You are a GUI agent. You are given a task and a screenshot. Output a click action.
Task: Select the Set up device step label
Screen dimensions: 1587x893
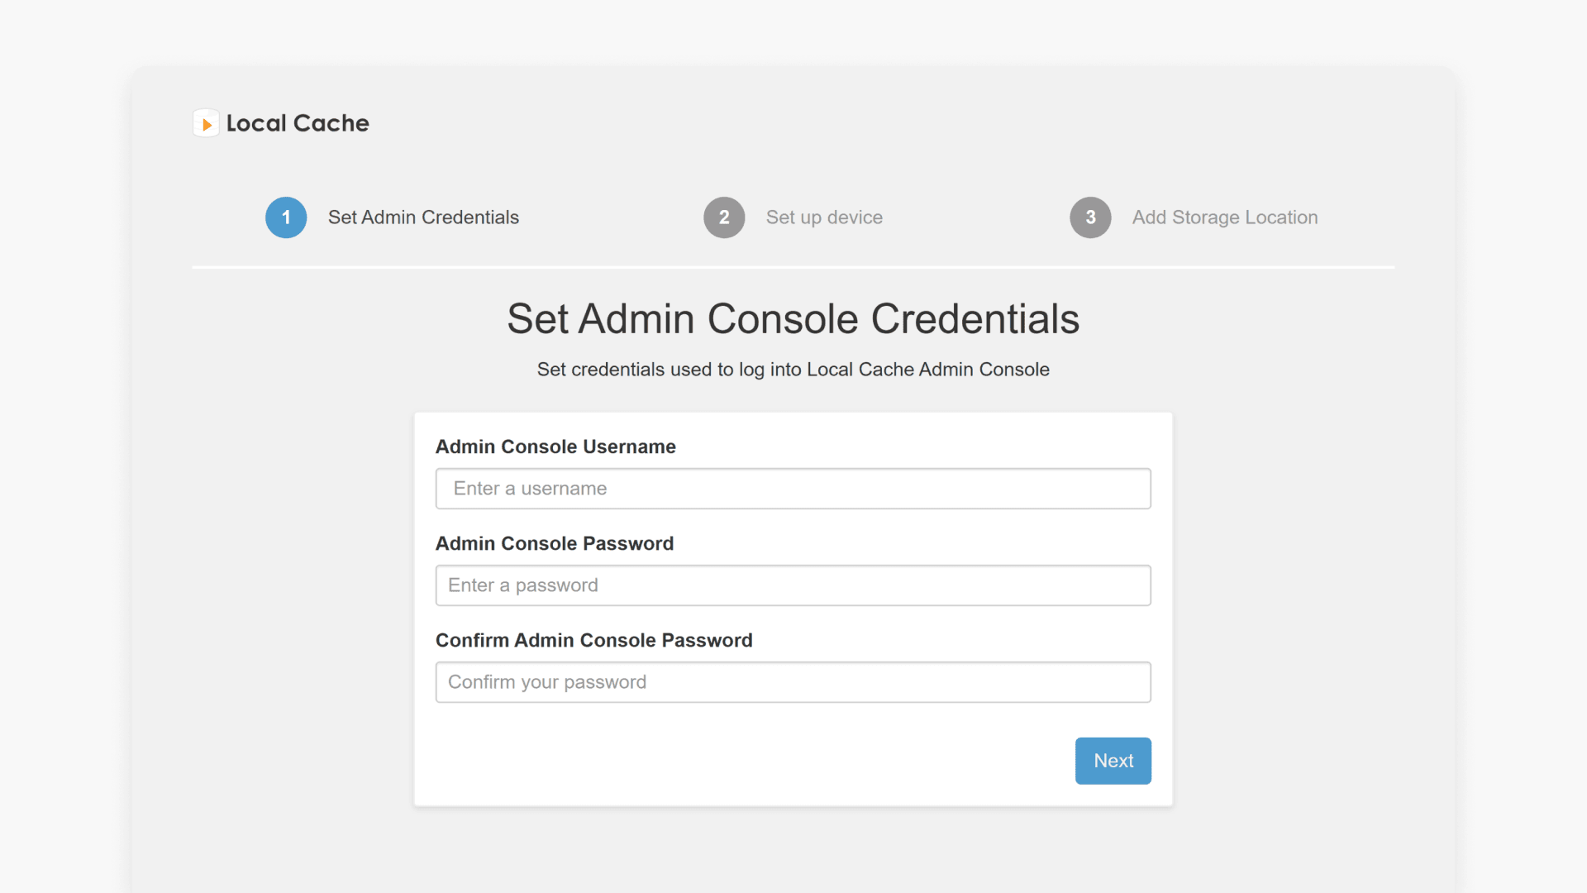(x=824, y=217)
